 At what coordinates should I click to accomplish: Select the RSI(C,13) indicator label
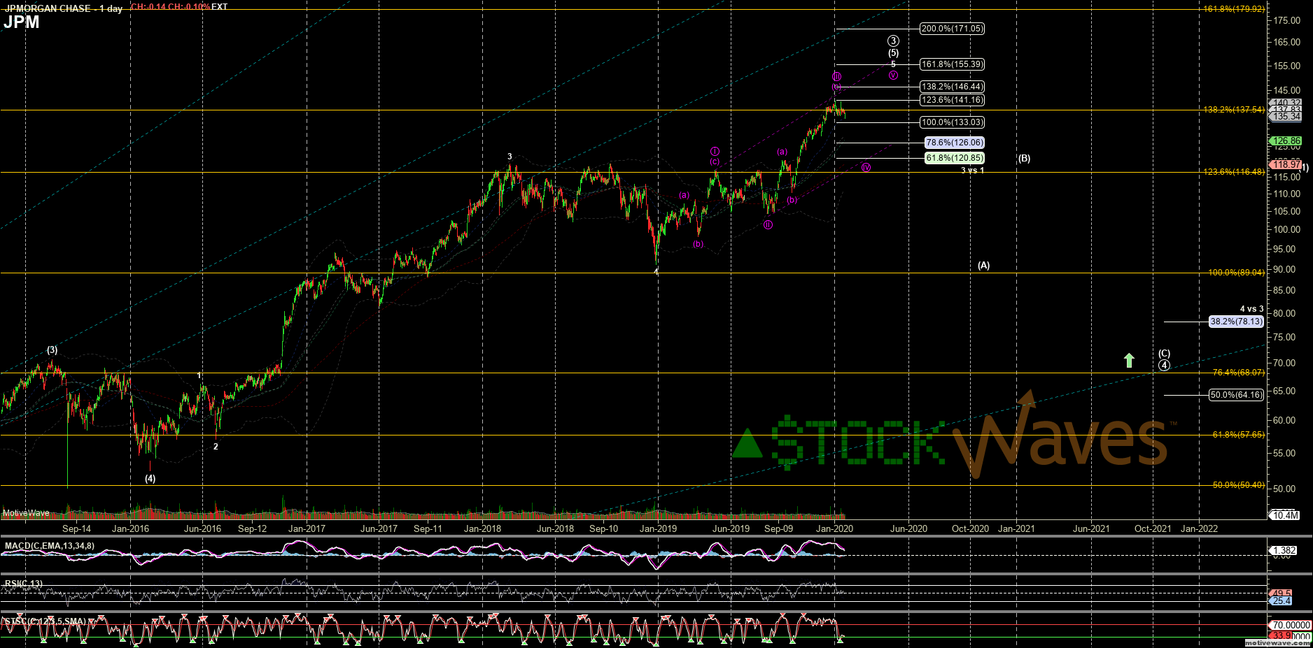[x=23, y=584]
